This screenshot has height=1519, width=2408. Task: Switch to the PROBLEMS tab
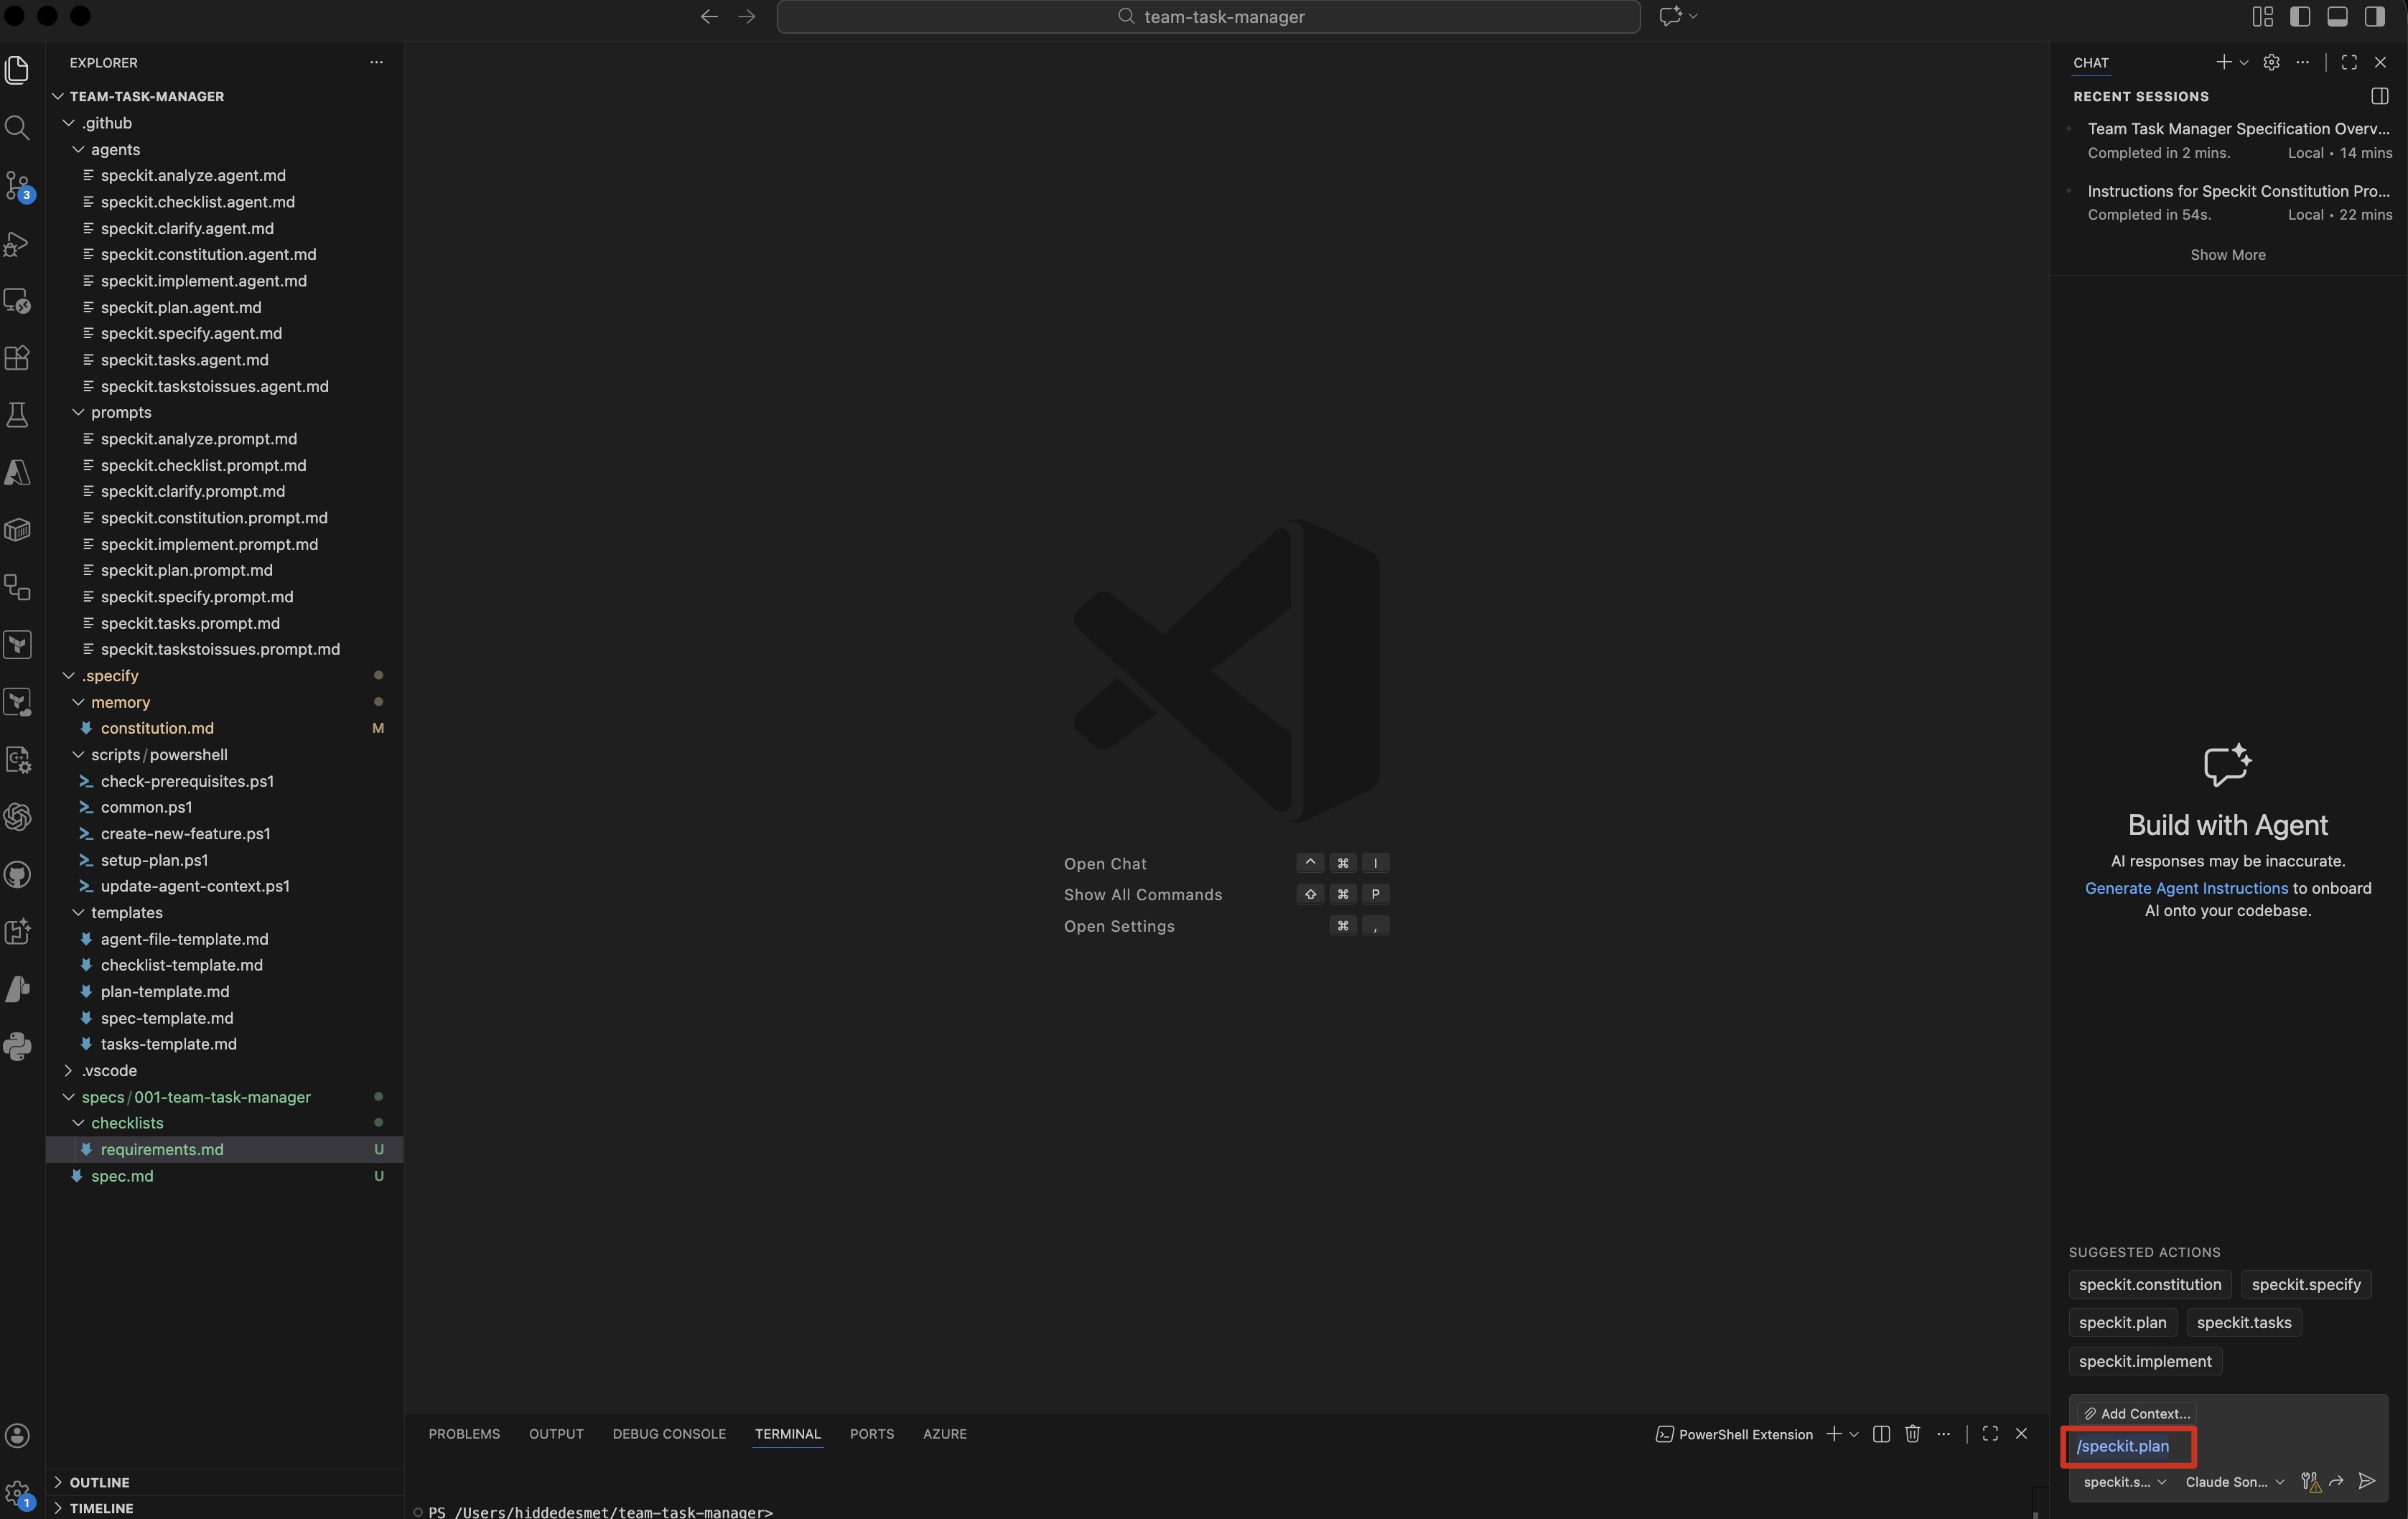(464, 1434)
